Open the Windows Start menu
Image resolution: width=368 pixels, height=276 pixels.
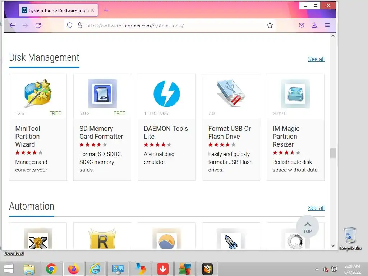pyautogui.click(x=9, y=269)
